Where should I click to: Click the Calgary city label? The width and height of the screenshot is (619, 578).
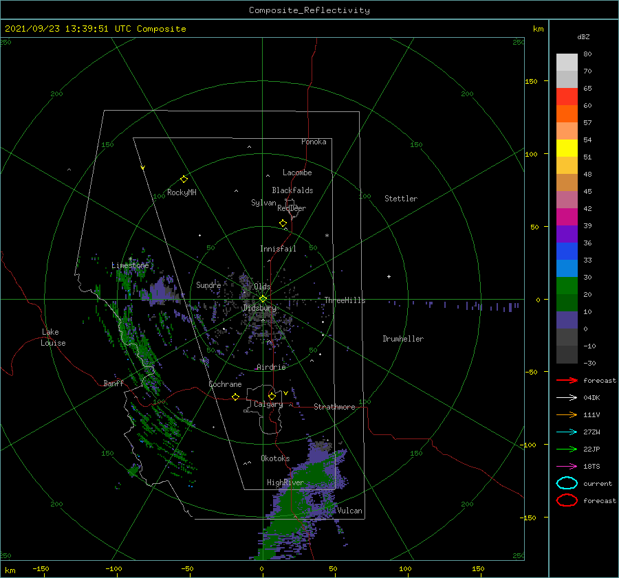268,404
